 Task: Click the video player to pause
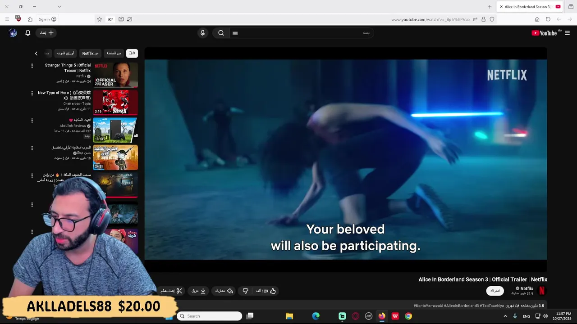(345, 160)
